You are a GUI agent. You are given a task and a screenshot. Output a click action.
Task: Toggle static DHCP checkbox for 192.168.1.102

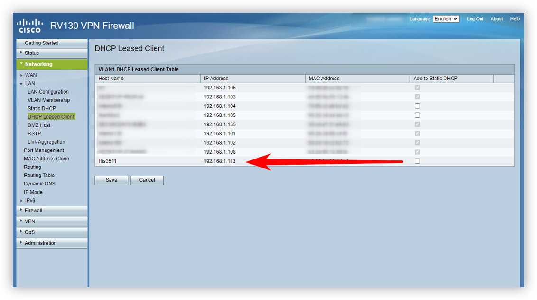click(417, 143)
